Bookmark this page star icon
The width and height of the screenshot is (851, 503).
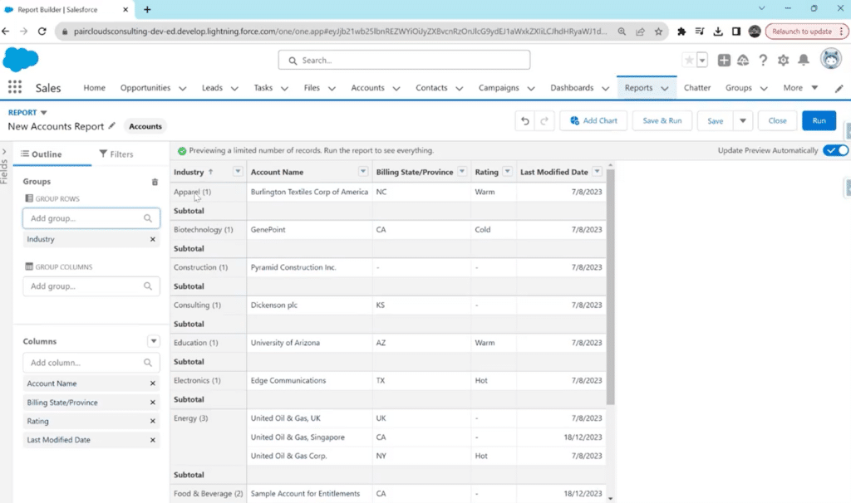point(658,32)
